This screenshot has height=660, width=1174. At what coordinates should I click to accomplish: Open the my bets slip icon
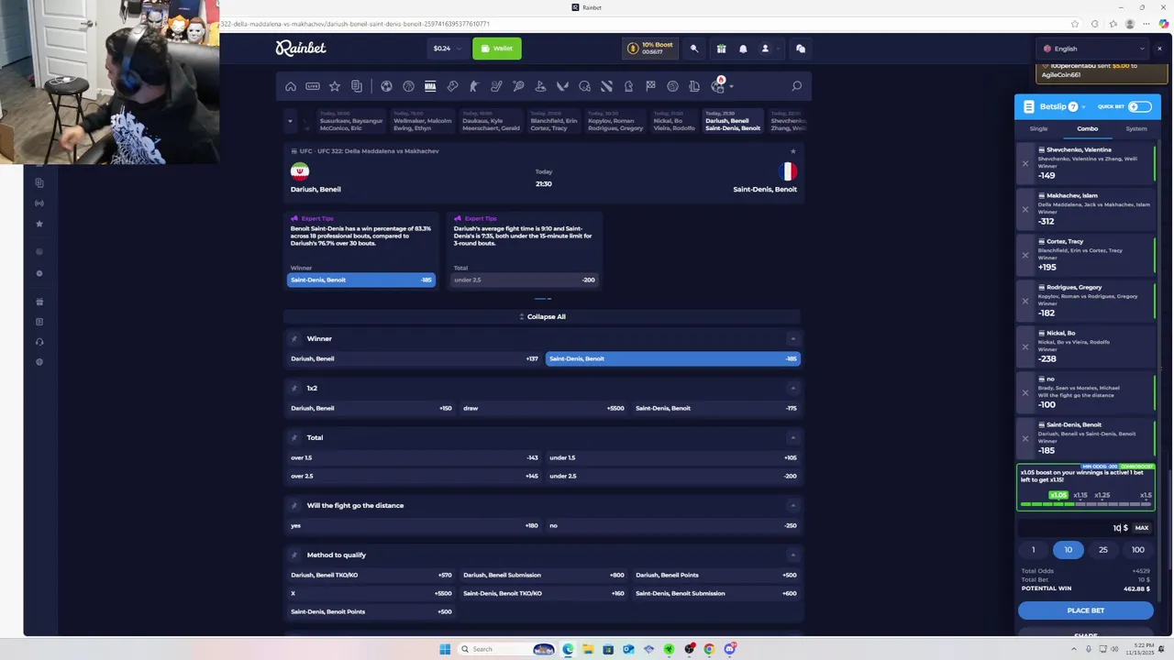point(357,86)
